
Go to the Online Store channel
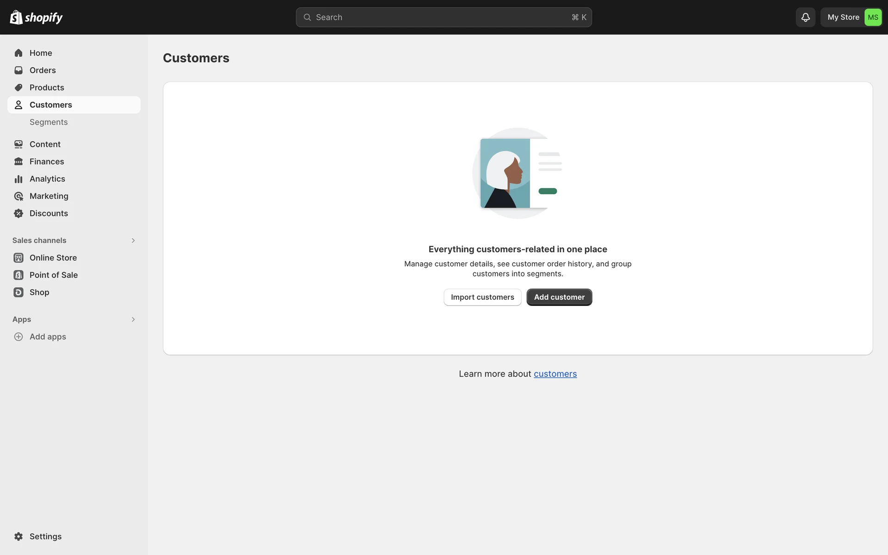coord(53,258)
